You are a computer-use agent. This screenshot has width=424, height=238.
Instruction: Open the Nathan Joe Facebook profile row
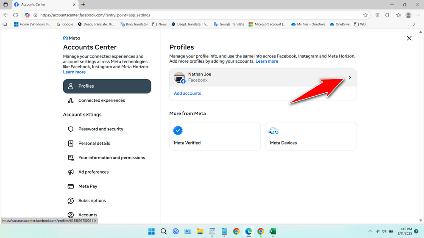(x=263, y=77)
